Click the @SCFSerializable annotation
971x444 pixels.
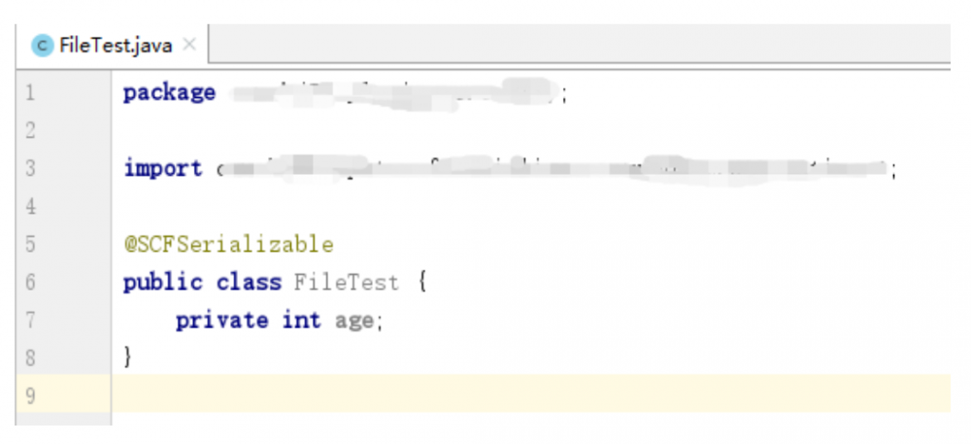(228, 244)
